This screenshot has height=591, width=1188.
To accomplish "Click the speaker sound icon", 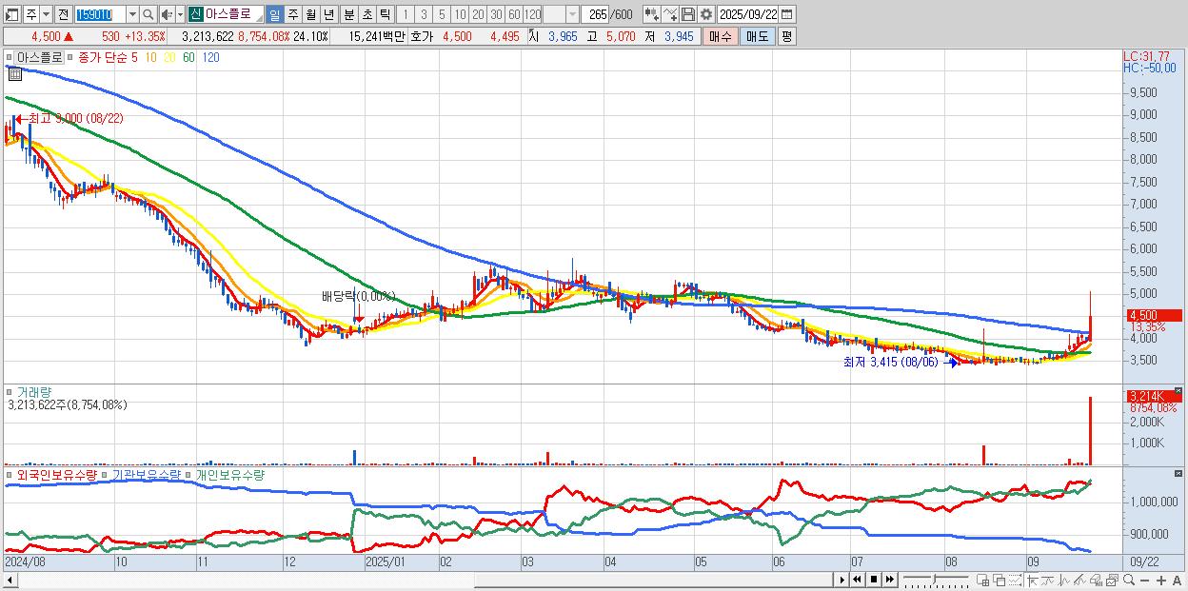I will point(167,14).
